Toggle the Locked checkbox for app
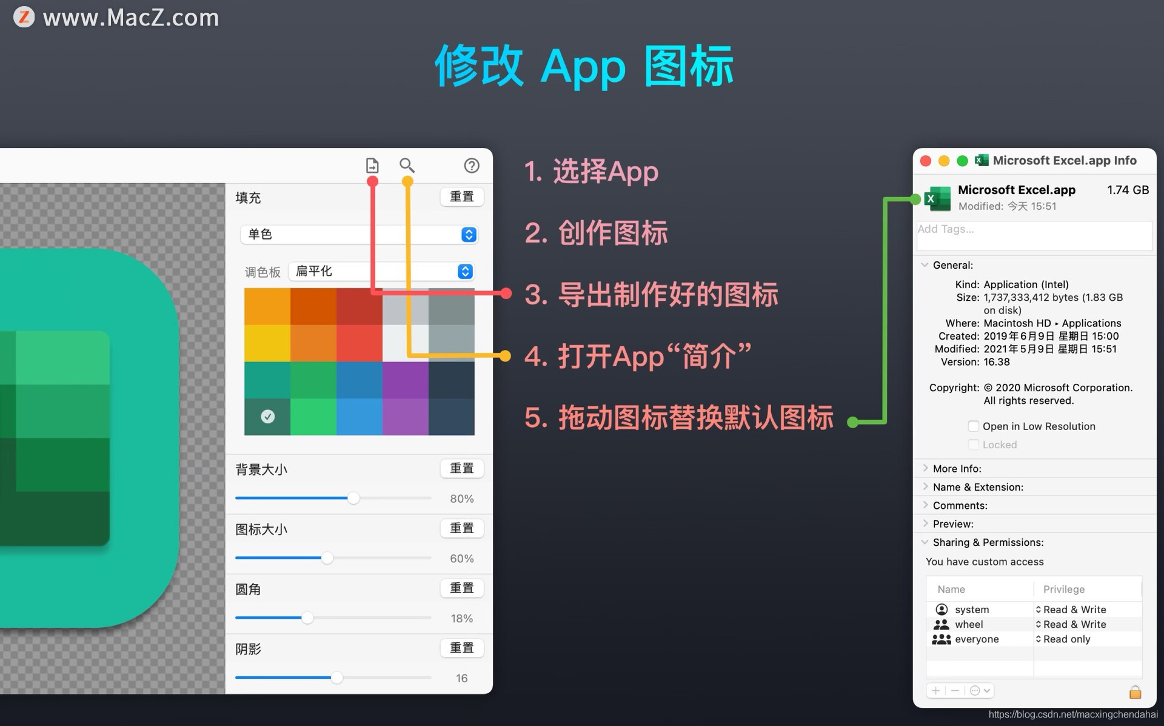This screenshot has width=1164, height=726. [x=972, y=443]
